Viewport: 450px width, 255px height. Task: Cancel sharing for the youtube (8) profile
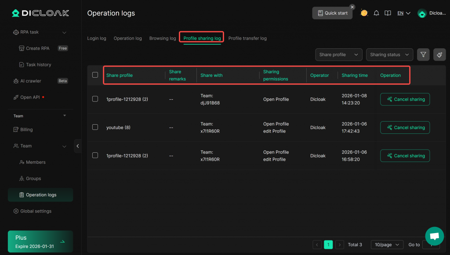point(405,128)
